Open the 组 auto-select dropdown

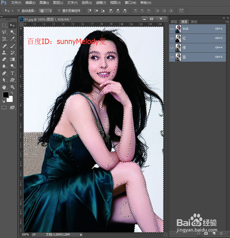point(45,11)
